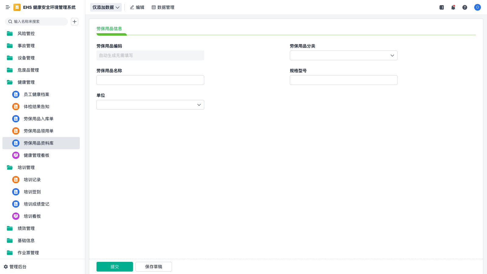Open the 健康管理看板 dashboard icon
This screenshot has width=487, height=274.
(16, 155)
